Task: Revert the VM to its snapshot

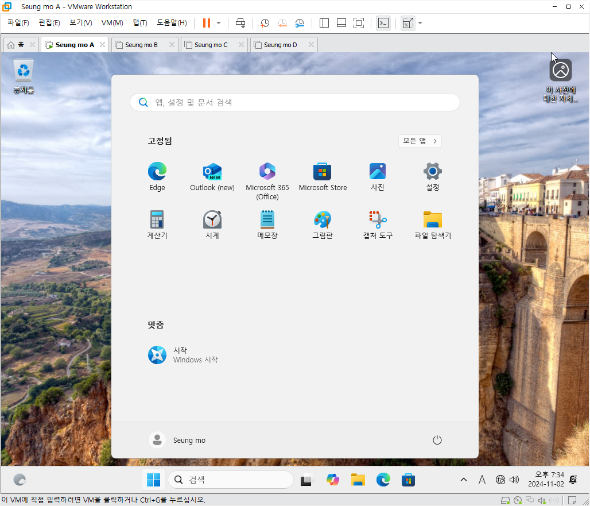Action: 282,23
